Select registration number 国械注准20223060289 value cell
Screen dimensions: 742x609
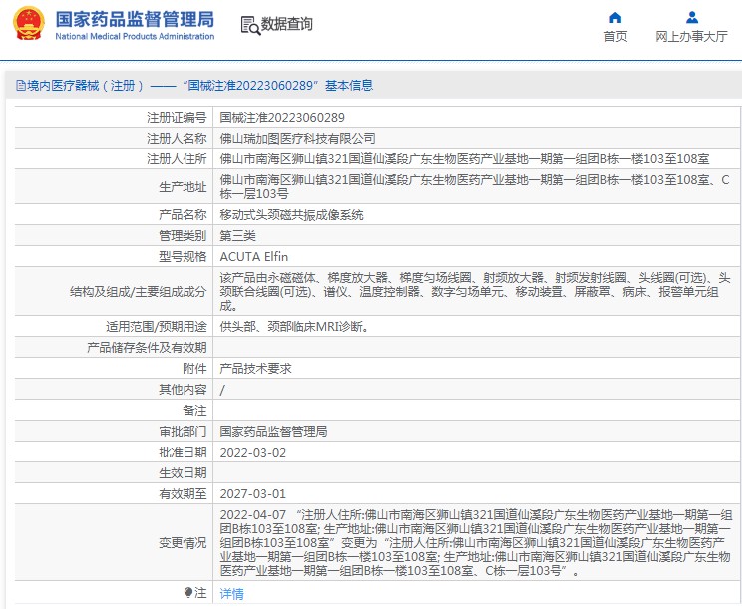coord(282,118)
